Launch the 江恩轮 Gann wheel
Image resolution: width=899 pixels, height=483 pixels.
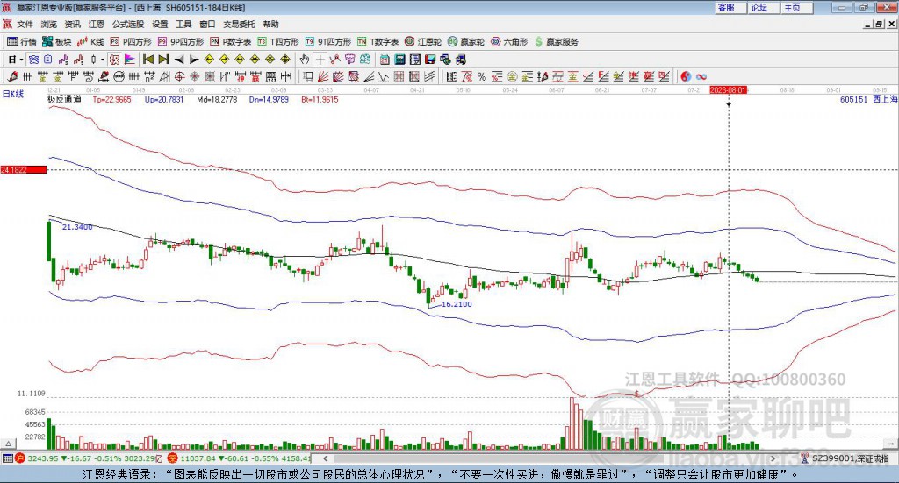pos(423,42)
